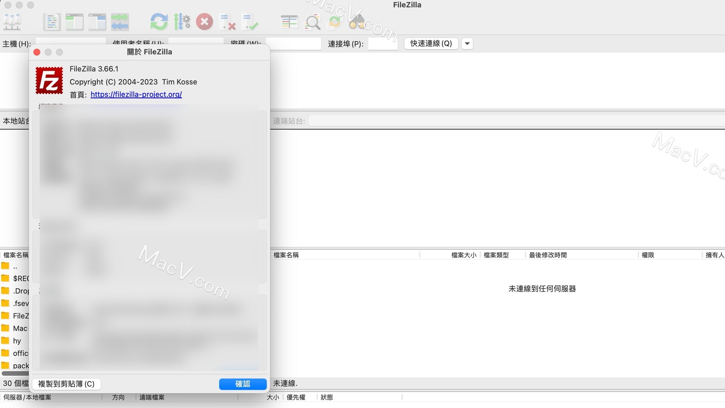
Task: Select the .Drop folder in local list
Action: pos(15,291)
